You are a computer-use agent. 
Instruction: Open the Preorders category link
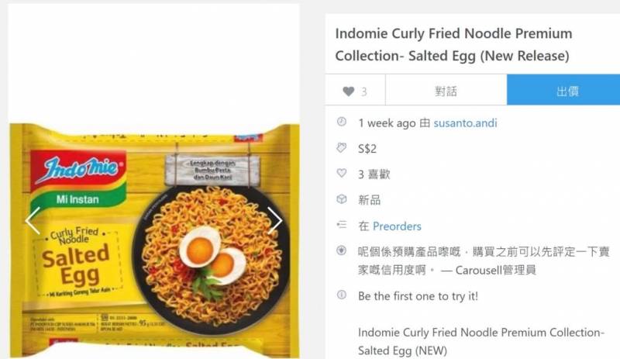tap(397, 226)
